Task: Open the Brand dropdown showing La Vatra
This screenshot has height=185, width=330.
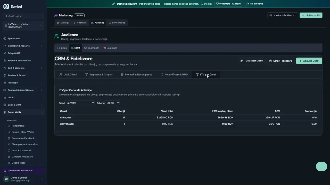Action: [80, 103]
